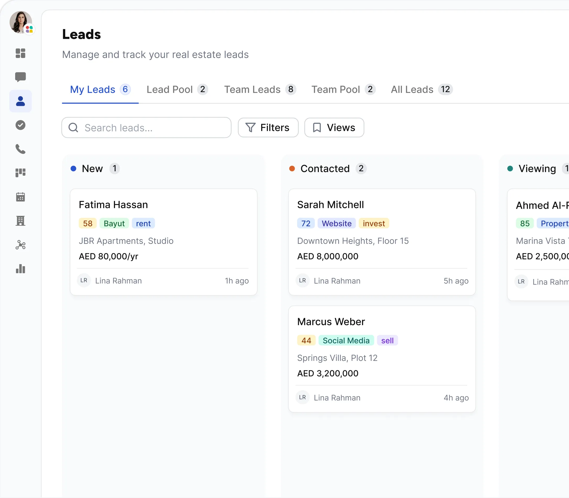Screen dimensions: 569x498
Task: Click the 5h ago timestamp
Action: (456, 281)
